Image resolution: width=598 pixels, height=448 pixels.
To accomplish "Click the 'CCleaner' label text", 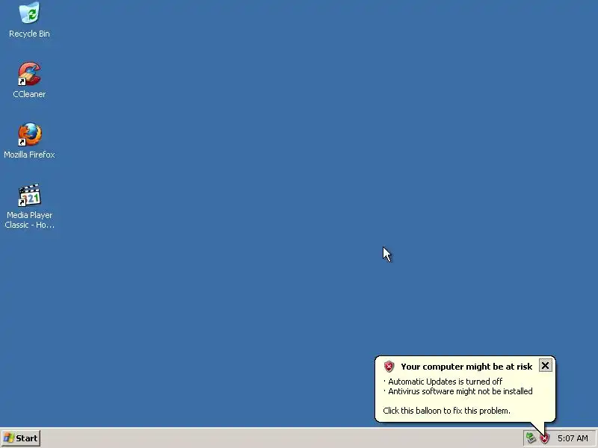I will point(29,94).
